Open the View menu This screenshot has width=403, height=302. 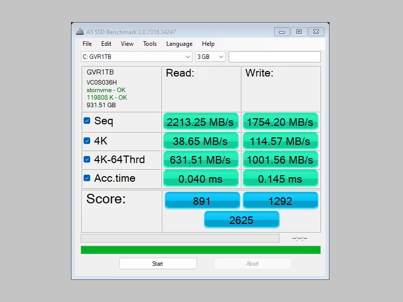pos(126,44)
